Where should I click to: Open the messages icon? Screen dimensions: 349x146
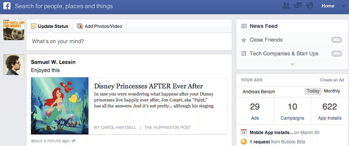coord(298,6)
